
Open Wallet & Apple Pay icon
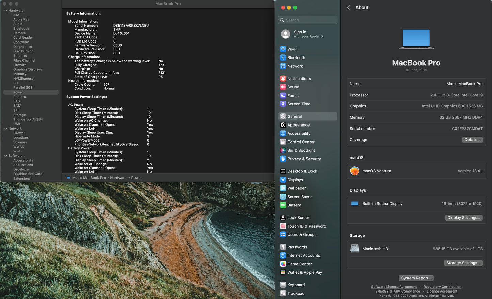283,272
